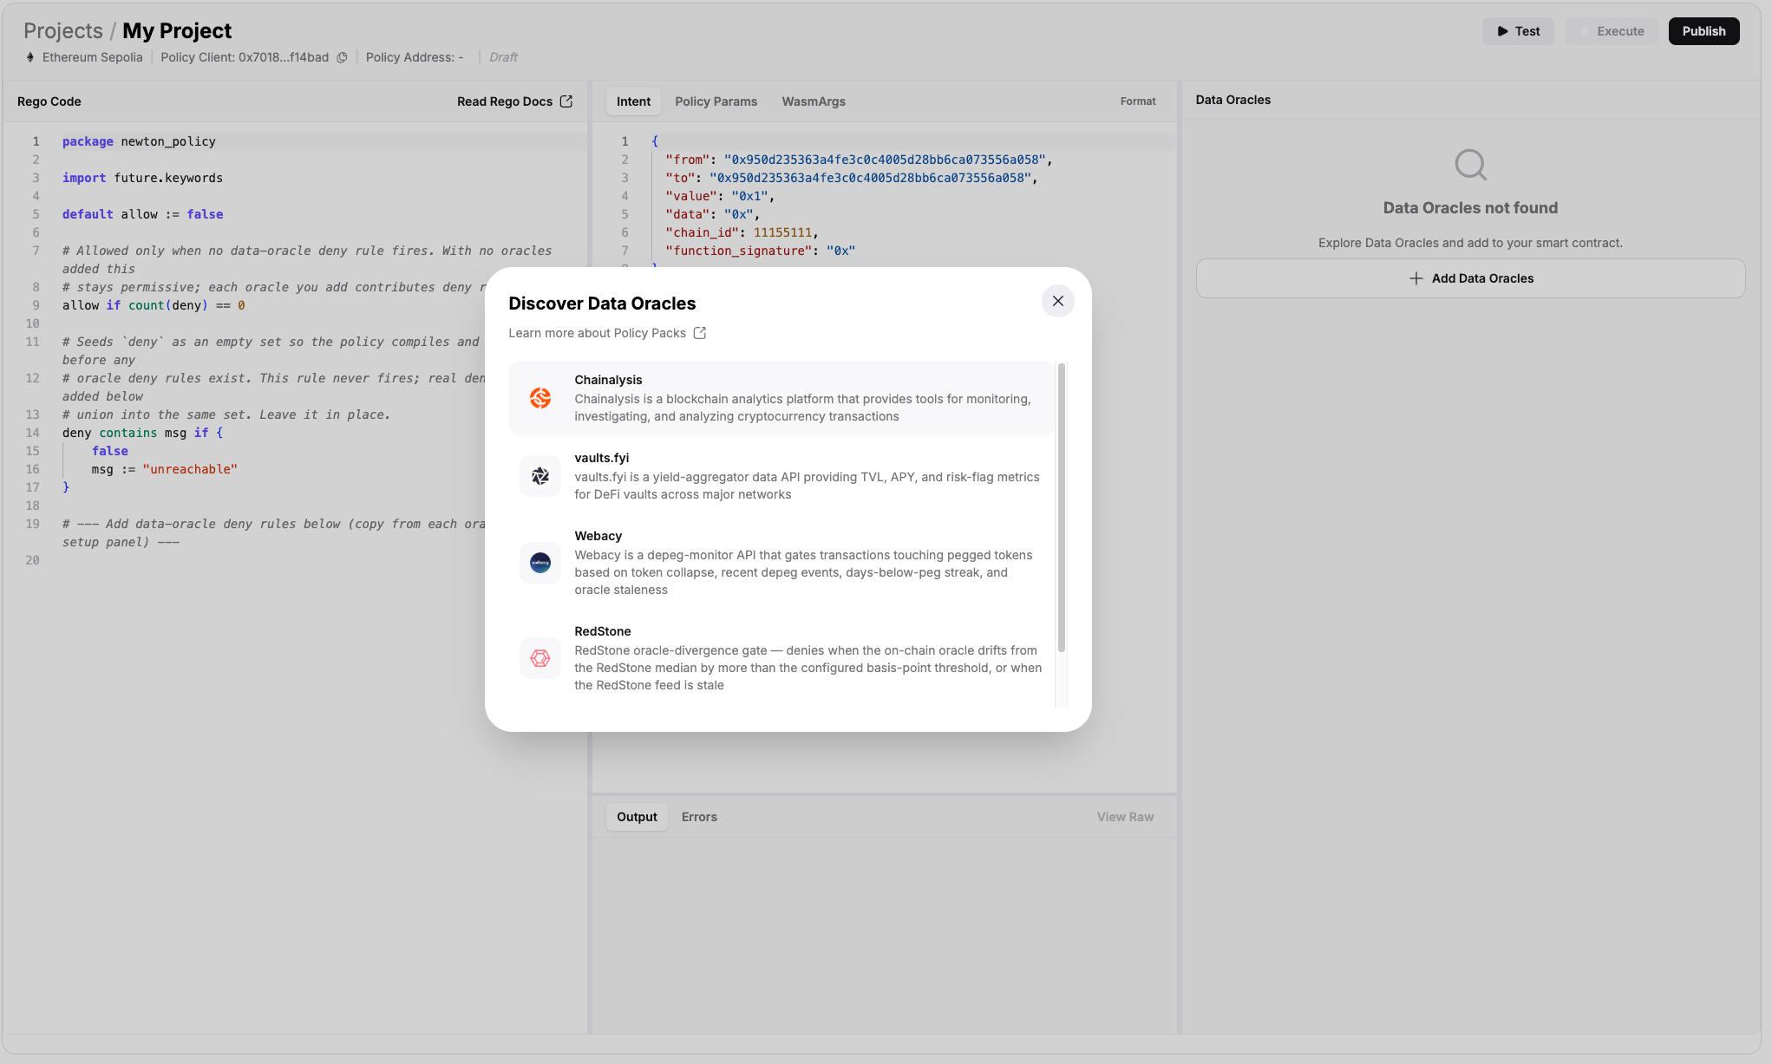This screenshot has width=1772, height=1064.
Task: Click the Data Oracles panel heading
Action: 1233,100
